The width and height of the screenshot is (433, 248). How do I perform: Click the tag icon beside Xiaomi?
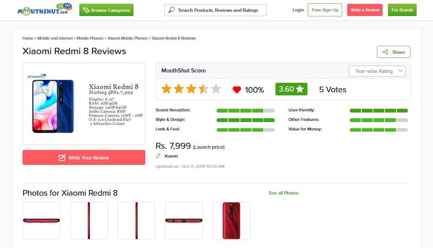pyautogui.click(x=158, y=156)
